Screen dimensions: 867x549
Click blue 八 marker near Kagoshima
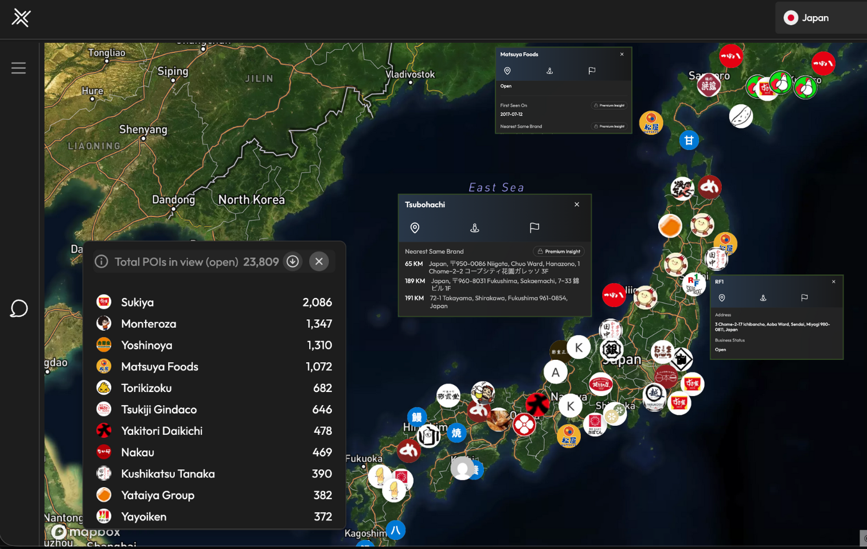tap(396, 530)
